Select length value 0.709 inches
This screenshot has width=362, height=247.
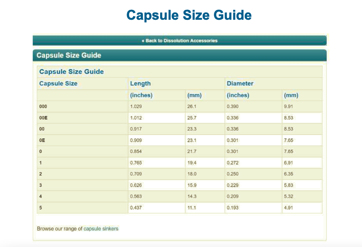136,174
